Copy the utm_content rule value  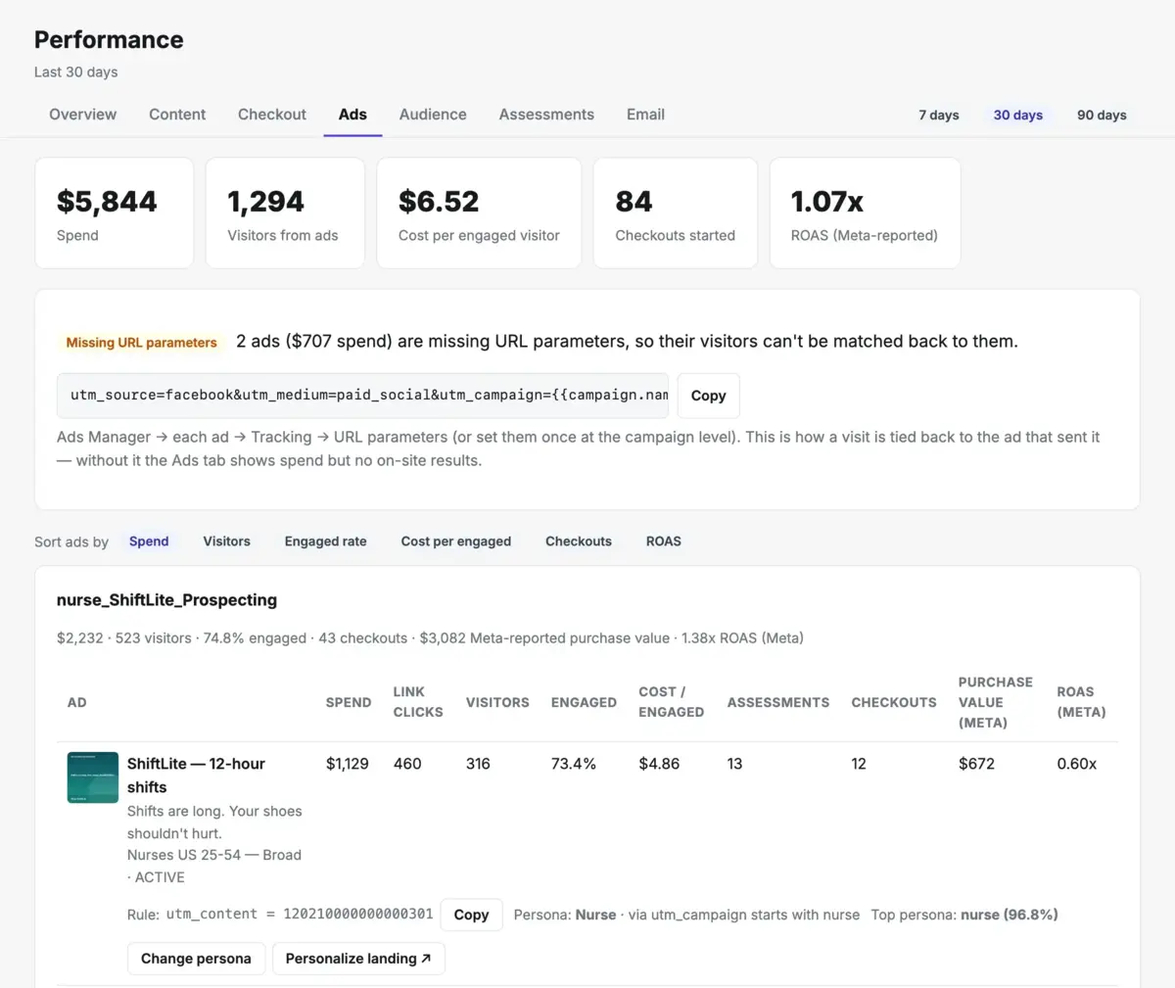[471, 915]
